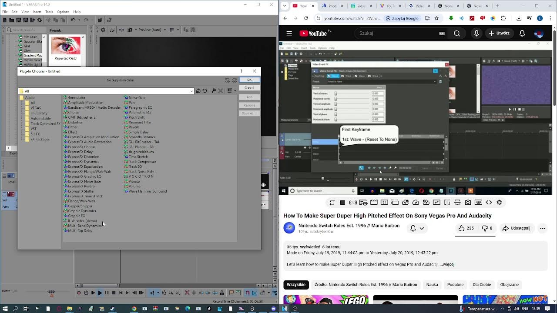
Task: Toggle the Enable Snapping magnet icon
Action: 248,293
